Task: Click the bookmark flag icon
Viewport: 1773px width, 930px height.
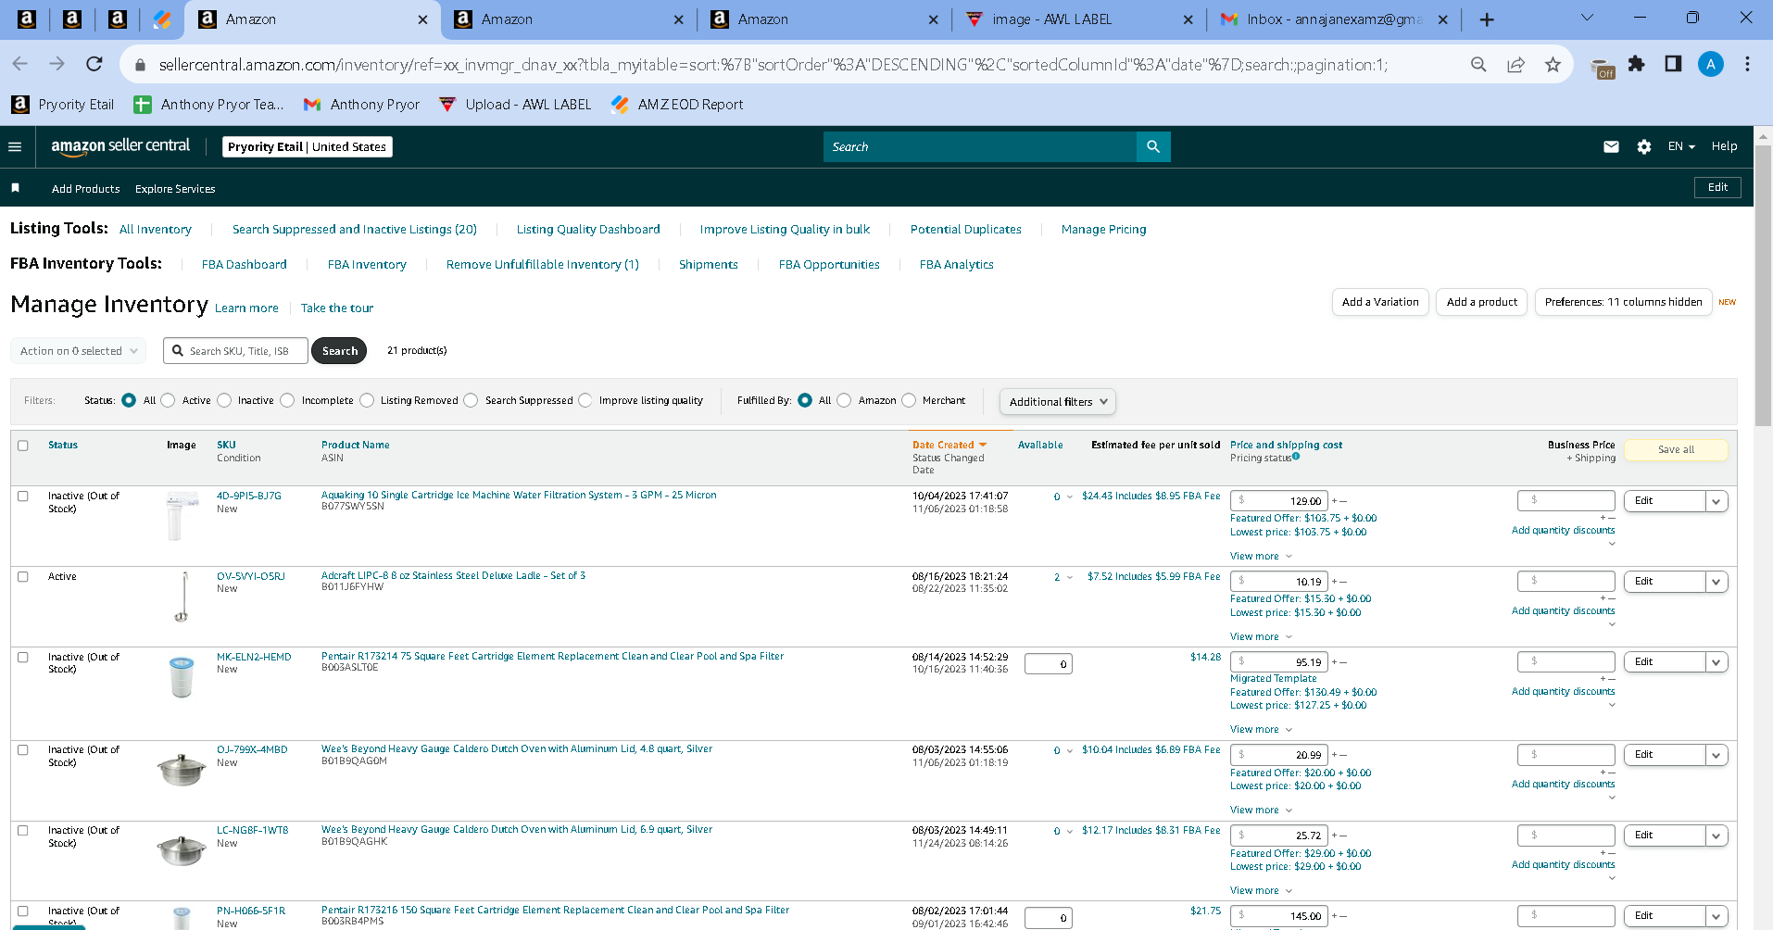Action: coord(15,188)
